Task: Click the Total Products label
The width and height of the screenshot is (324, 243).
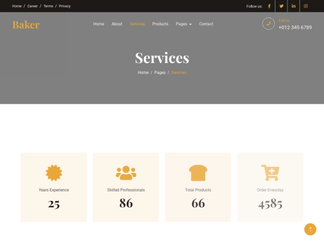Action: 198,190
